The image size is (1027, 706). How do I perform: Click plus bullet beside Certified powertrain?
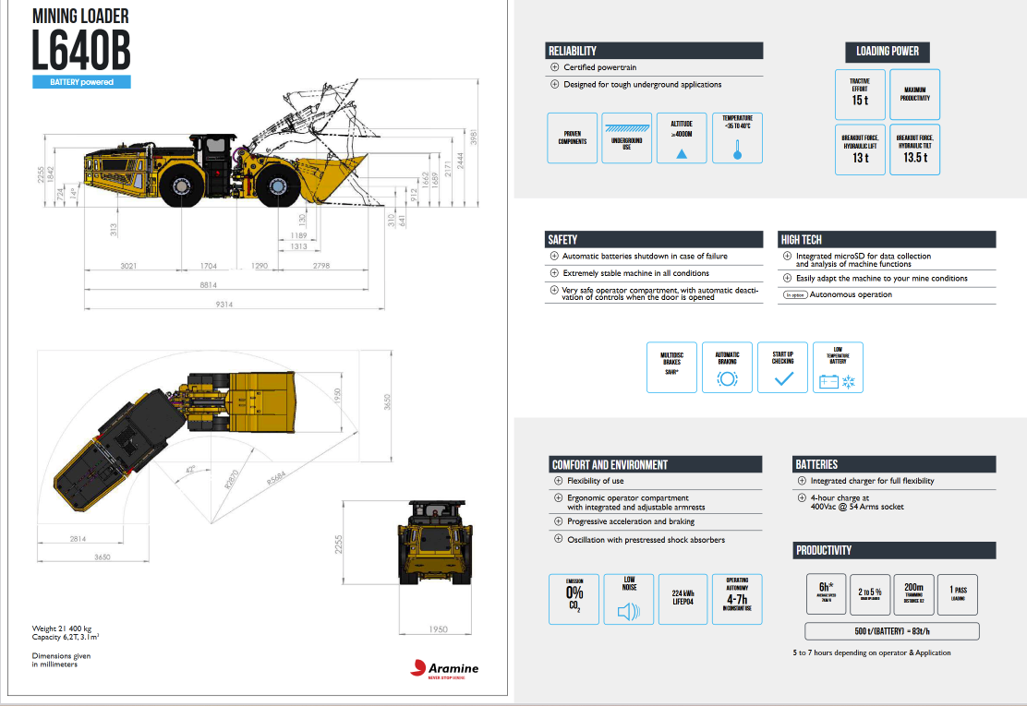pos(555,67)
